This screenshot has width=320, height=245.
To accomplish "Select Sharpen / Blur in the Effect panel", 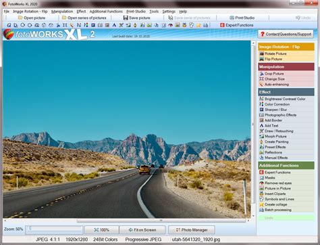I will click(286, 110).
